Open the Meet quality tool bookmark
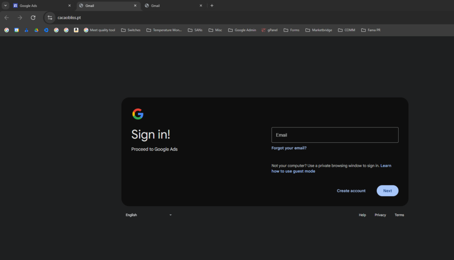The height and width of the screenshot is (260, 454). [x=99, y=30]
